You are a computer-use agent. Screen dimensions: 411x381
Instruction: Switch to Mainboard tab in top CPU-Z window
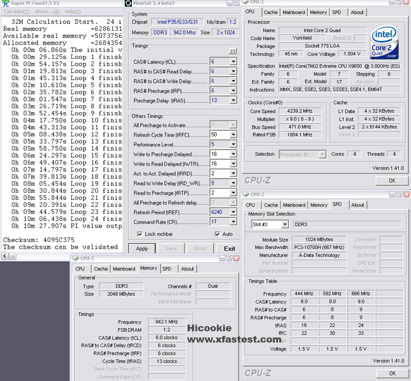point(293,12)
